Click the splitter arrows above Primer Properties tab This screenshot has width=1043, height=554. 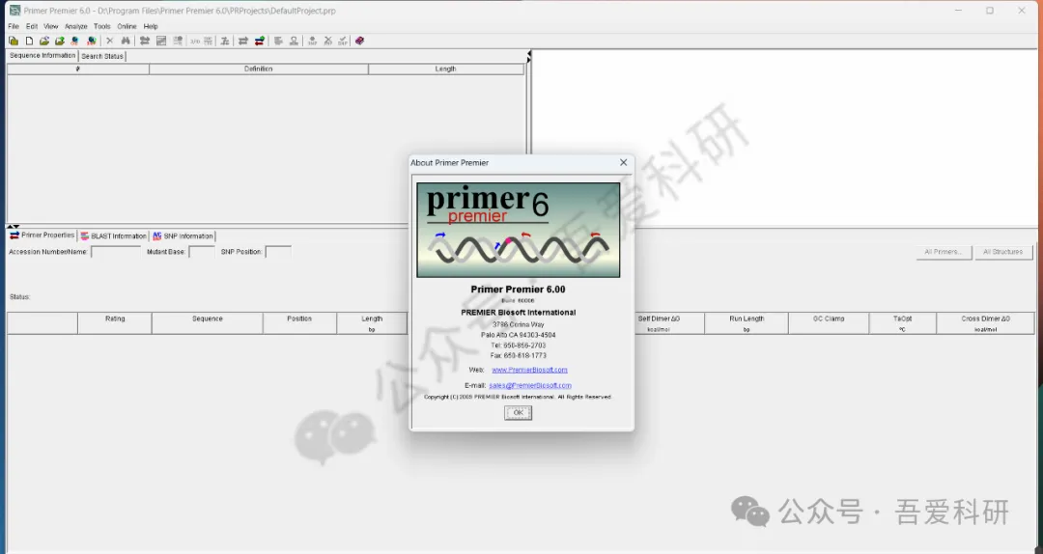pos(14,227)
